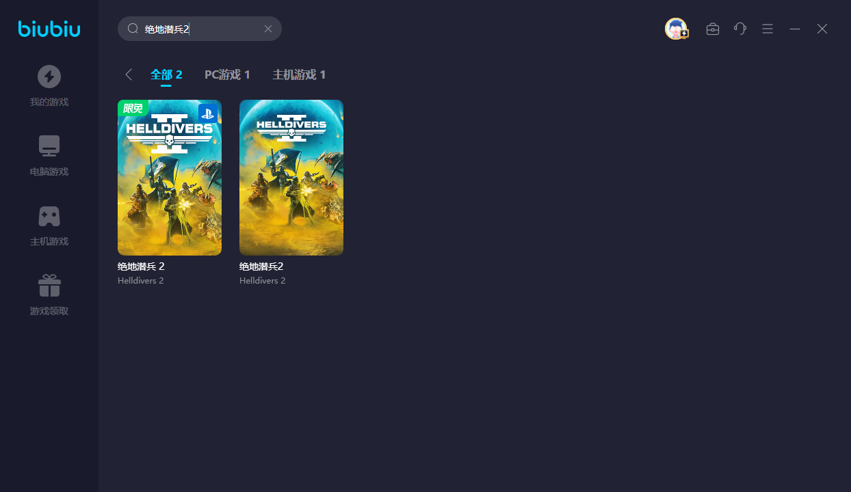Open 我的游戏 lightning bolt icon
The width and height of the screenshot is (851, 492).
[x=49, y=77]
